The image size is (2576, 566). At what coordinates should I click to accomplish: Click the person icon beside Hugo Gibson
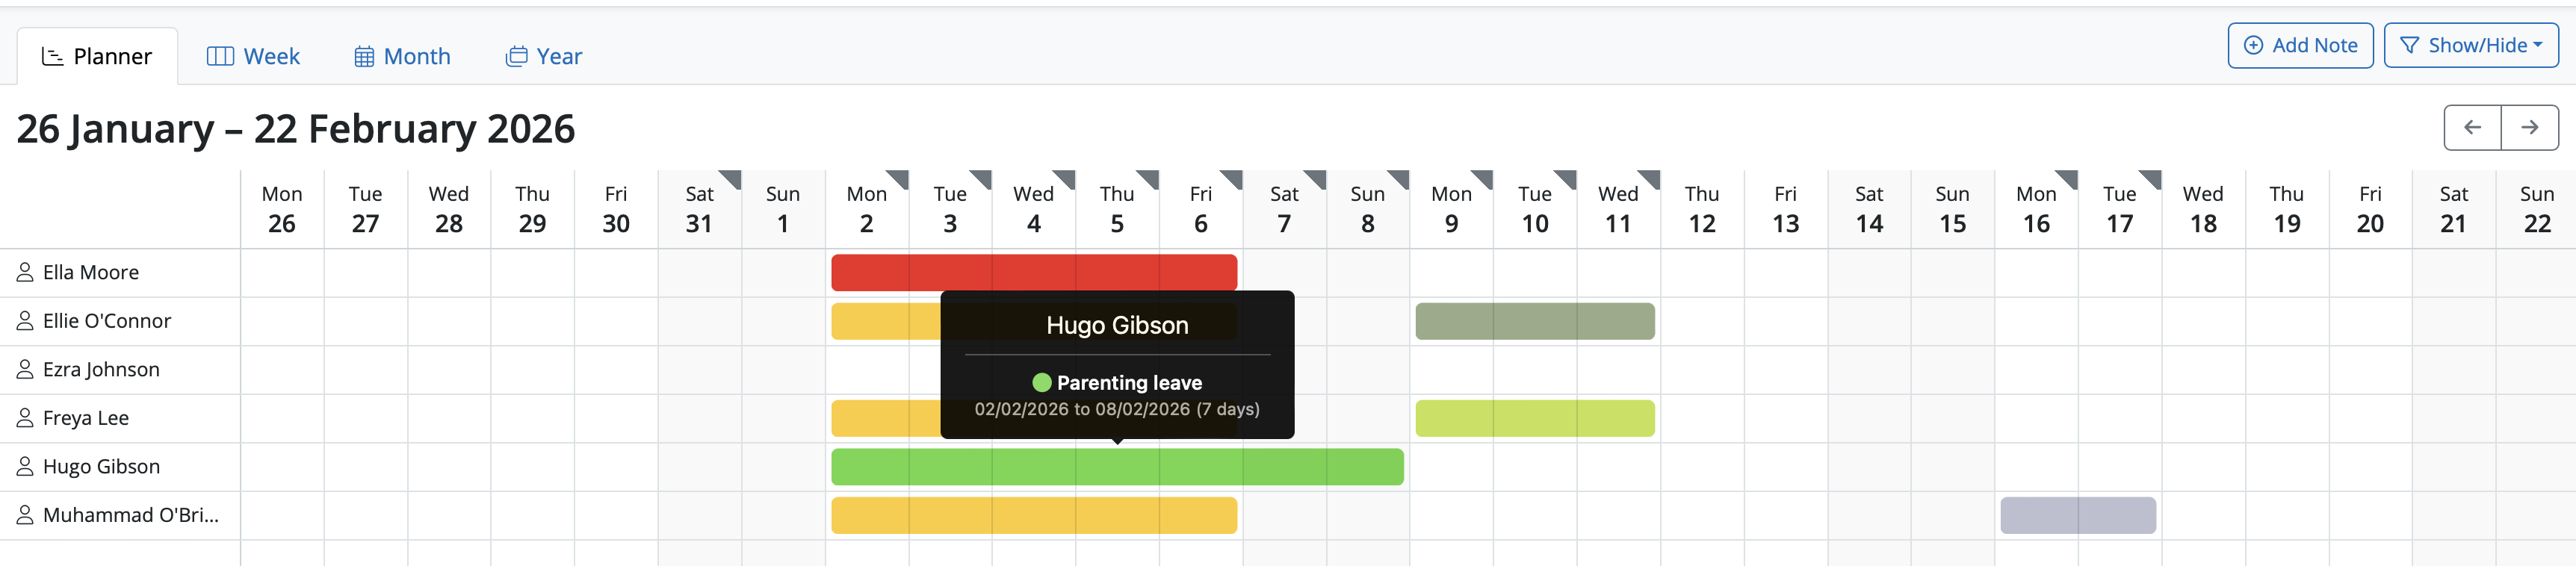pos(25,466)
